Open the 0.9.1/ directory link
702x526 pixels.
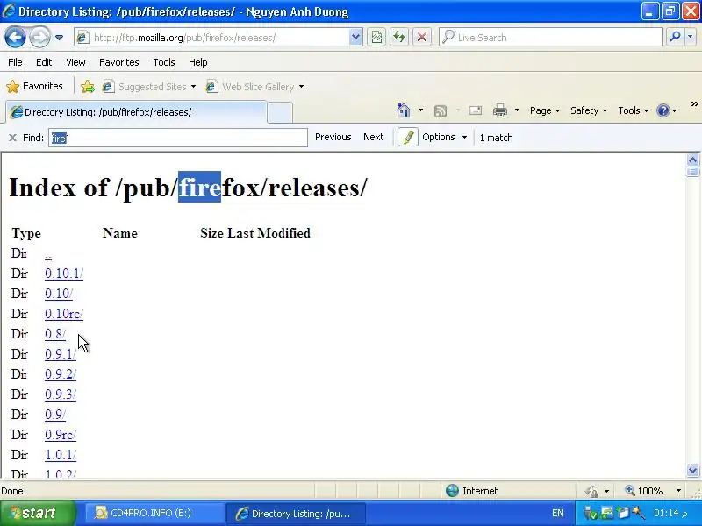tap(61, 354)
